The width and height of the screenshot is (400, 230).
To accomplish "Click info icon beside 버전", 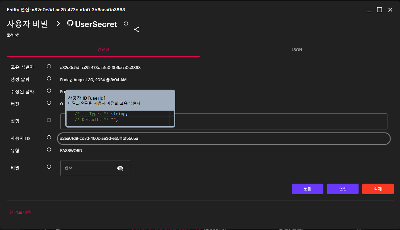I will coord(49,103).
